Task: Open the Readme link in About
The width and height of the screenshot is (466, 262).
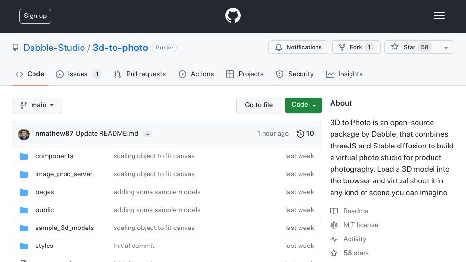Action: pyautogui.click(x=356, y=211)
